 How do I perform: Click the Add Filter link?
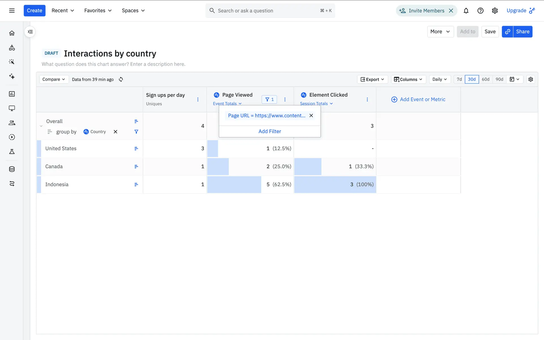point(269,131)
